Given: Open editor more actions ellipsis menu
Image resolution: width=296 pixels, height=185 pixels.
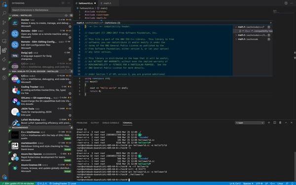Looking at the screenshot, I should click(x=292, y=3).
